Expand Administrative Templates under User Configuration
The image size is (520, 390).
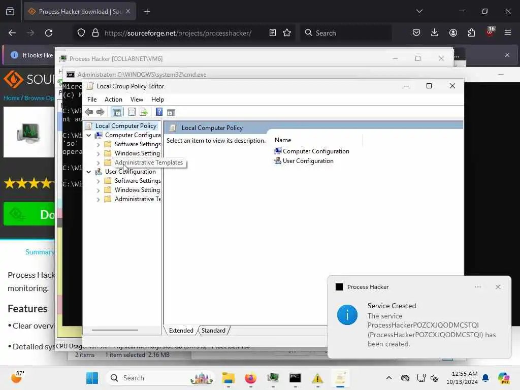point(98,199)
